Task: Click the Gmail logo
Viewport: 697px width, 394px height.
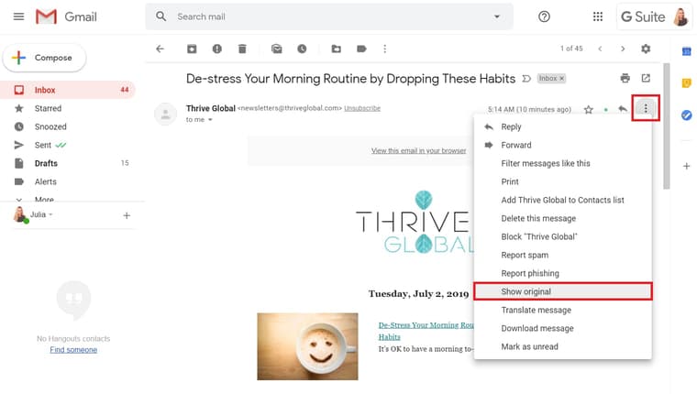Action: tap(66, 16)
